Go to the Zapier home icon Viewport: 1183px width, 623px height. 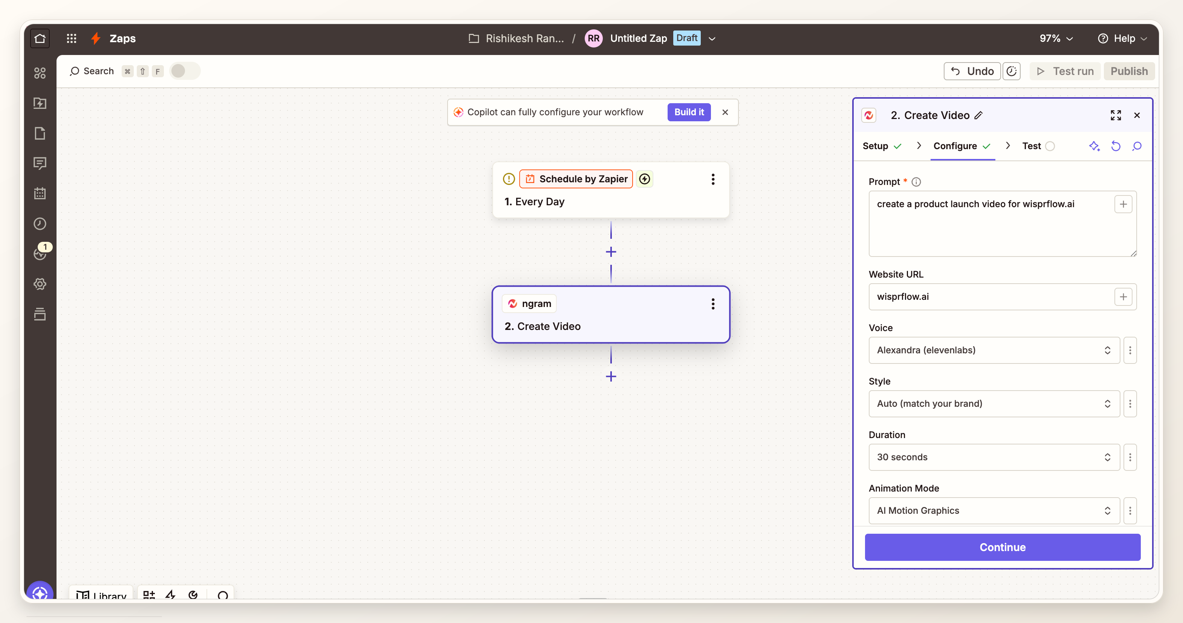(40, 38)
